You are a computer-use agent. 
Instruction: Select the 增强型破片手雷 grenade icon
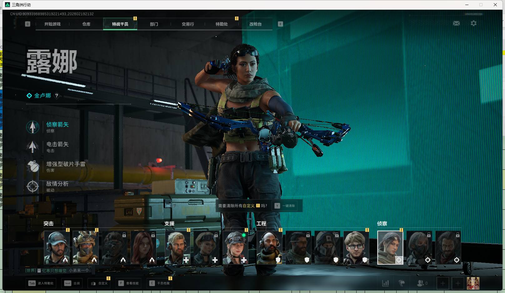coord(32,166)
